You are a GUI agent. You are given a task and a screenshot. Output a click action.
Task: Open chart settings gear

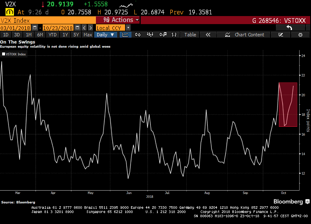pyautogui.click(x=300, y=35)
